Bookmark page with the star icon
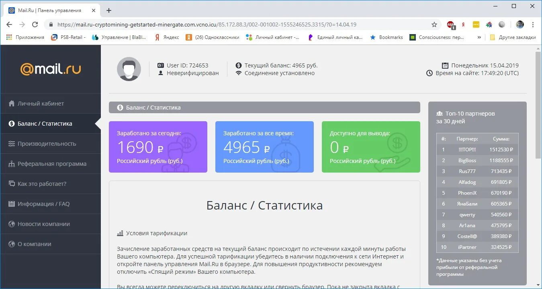Viewport: 542px width, 289px height. coord(434,24)
